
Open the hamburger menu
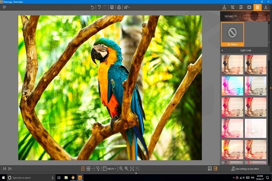pyautogui.click(x=4, y=7)
